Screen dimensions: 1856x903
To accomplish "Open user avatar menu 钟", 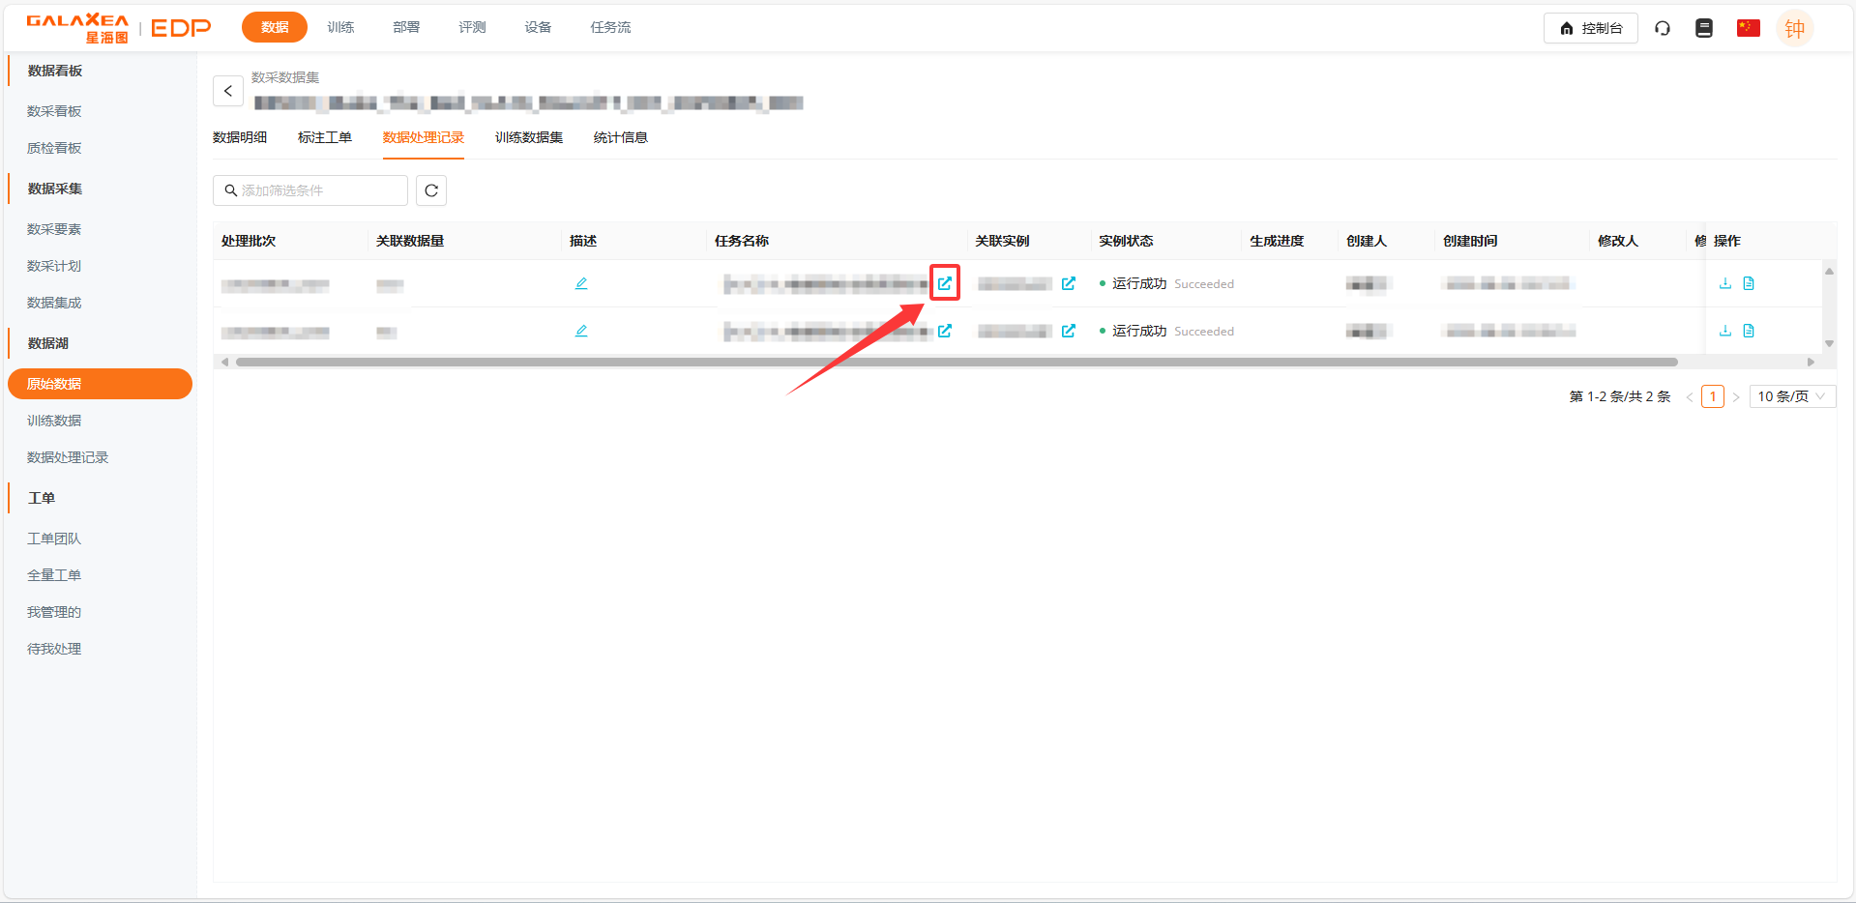I will coord(1794,28).
